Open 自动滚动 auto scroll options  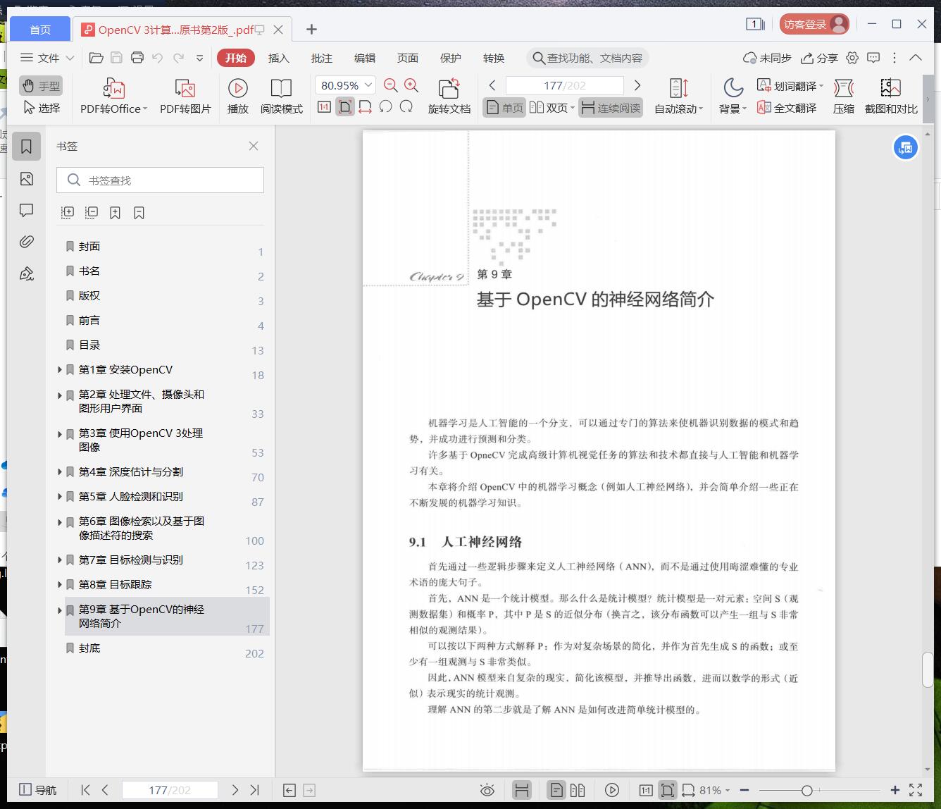click(678, 96)
